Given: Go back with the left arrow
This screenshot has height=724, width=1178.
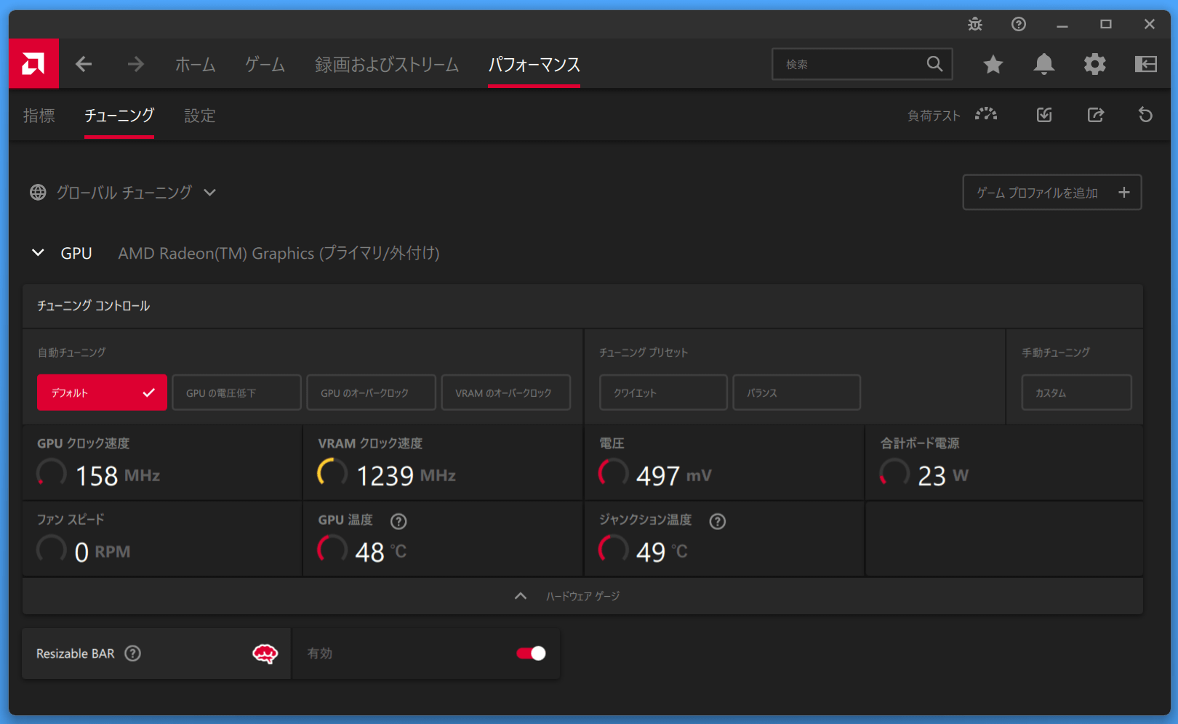Looking at the screenshot, I should [x=84, y=64].
